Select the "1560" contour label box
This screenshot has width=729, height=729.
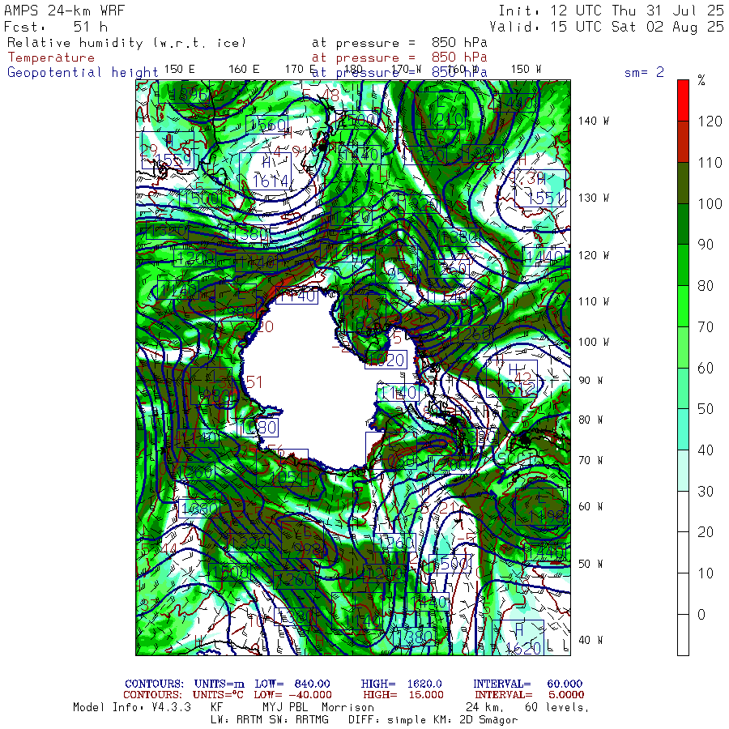[266, 125]
